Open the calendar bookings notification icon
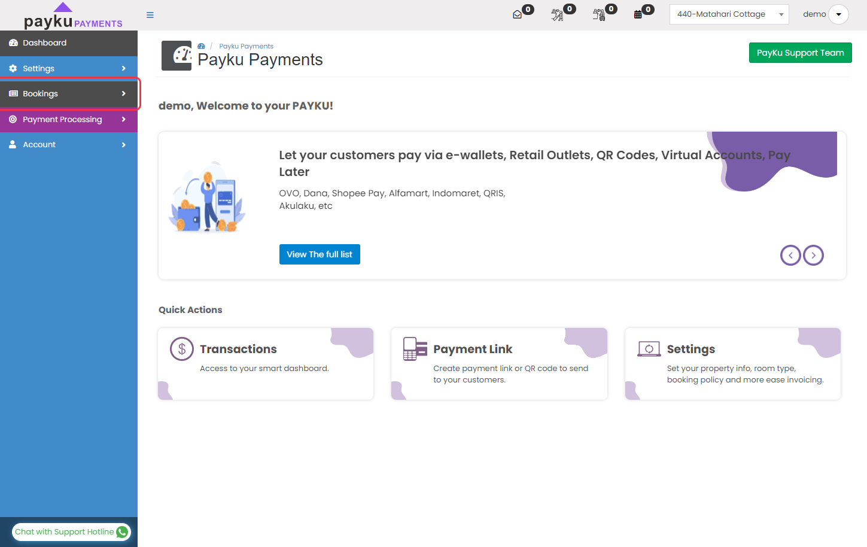Screen dimensions: 867x547 point(638,14)
